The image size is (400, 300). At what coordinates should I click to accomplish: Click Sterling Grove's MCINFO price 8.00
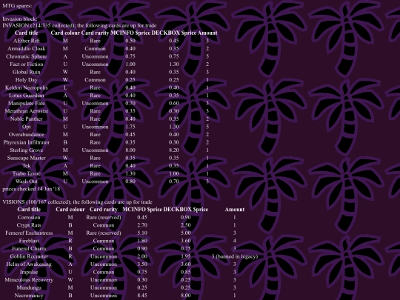tap(130, 150)
